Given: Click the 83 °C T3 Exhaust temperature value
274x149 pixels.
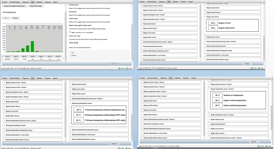Looking at the screenshot, I should tap(79, 120).
